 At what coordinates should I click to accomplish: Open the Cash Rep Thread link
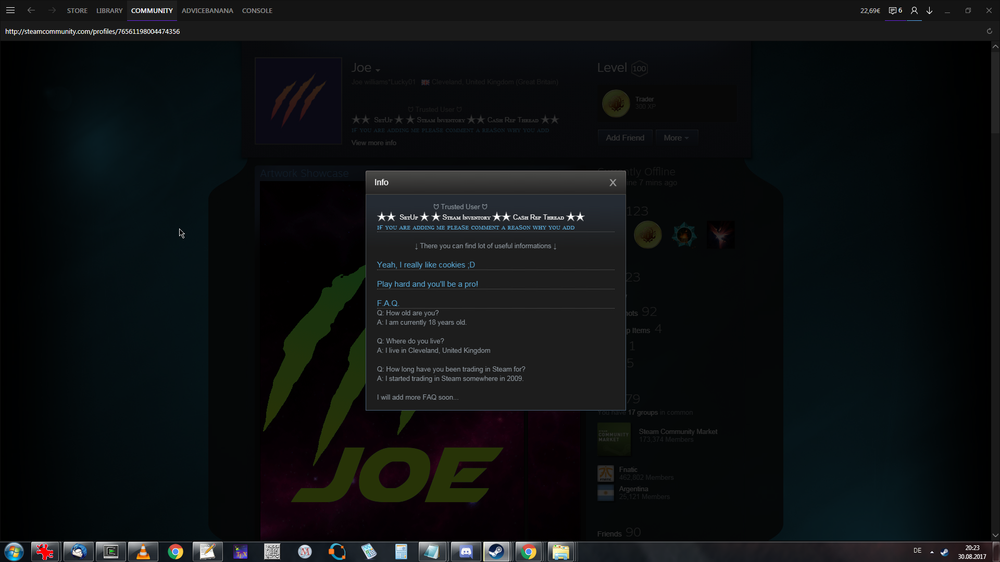tap(538, 218)
